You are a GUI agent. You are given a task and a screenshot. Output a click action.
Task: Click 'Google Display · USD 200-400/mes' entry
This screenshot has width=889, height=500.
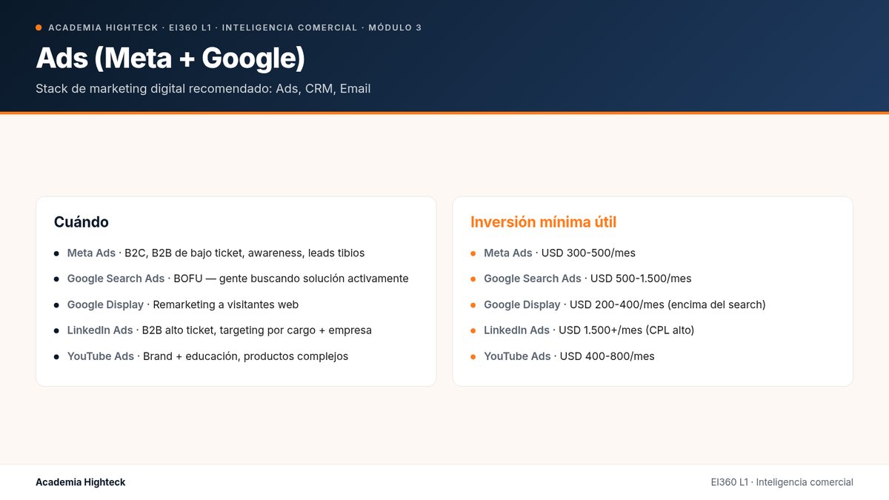[625, 305]
